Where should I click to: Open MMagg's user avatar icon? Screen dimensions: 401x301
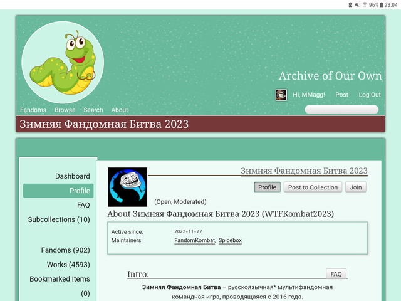(281, 95)
